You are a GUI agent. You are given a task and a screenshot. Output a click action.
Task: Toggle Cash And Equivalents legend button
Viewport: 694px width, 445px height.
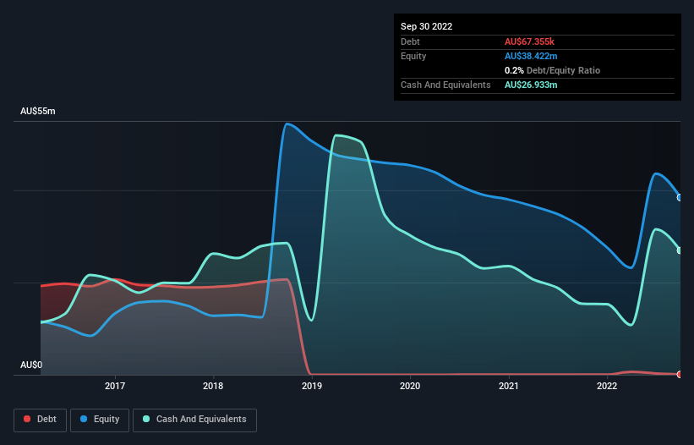(x=194, y=420)
